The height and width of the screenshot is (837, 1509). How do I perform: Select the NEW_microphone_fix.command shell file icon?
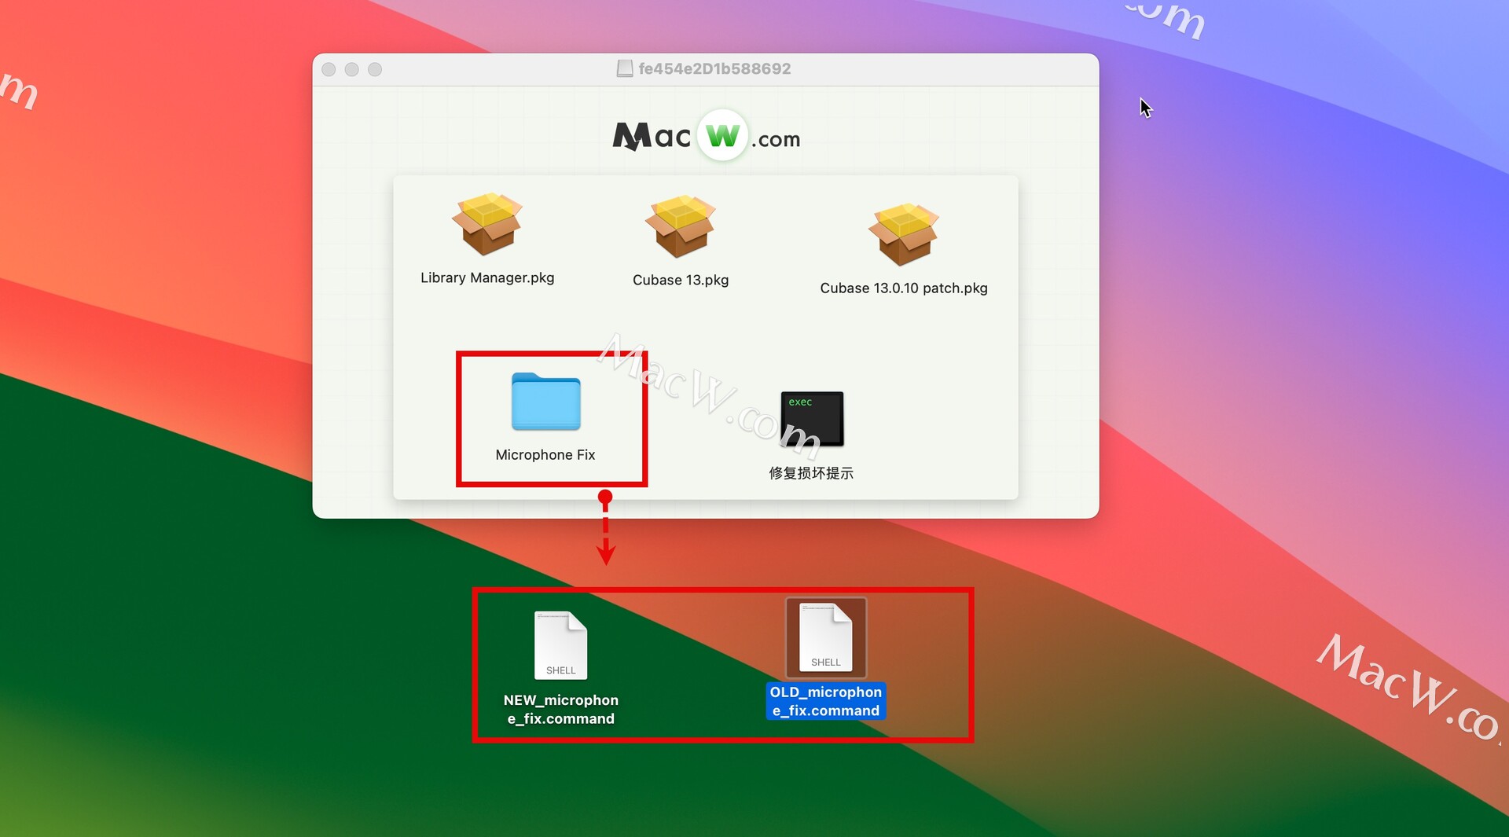coord(560,645)
